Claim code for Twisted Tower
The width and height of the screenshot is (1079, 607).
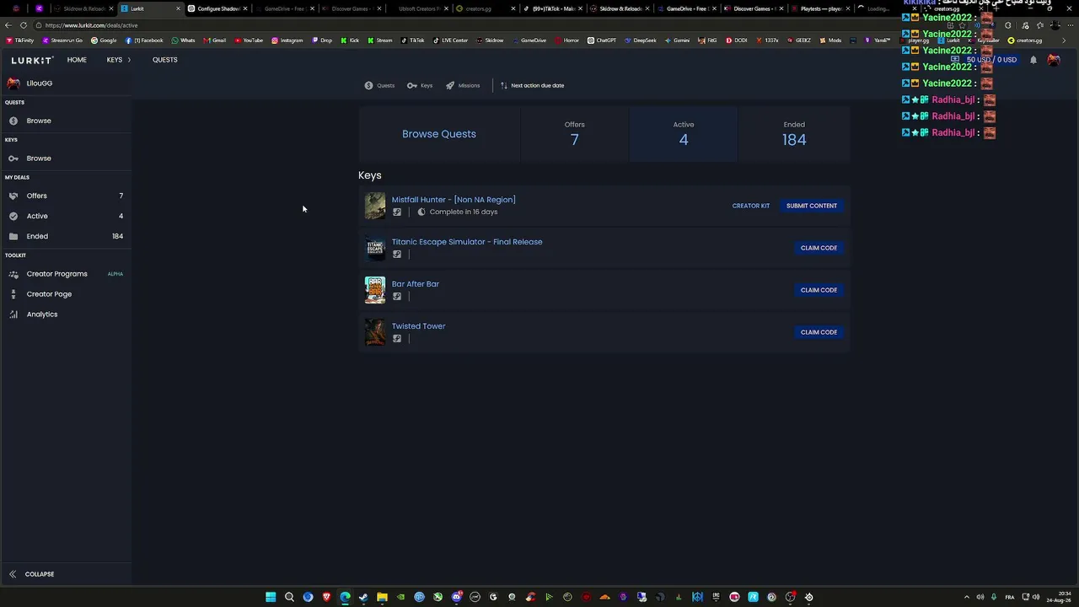[819, 332]
